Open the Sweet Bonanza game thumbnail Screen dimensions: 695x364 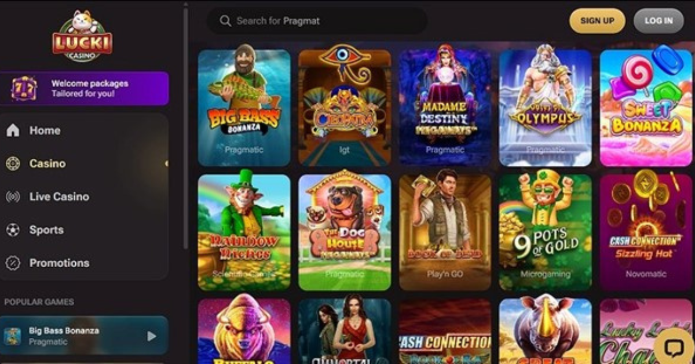point(646,108)
